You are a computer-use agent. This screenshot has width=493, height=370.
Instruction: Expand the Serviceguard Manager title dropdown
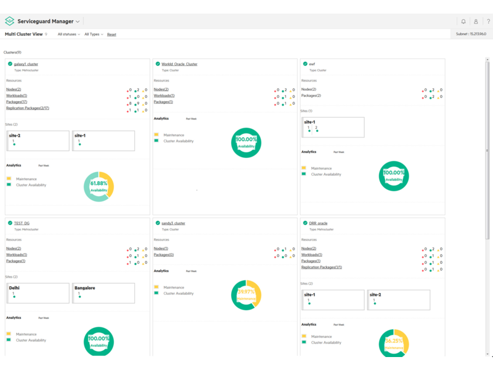(x=78, y=22)
